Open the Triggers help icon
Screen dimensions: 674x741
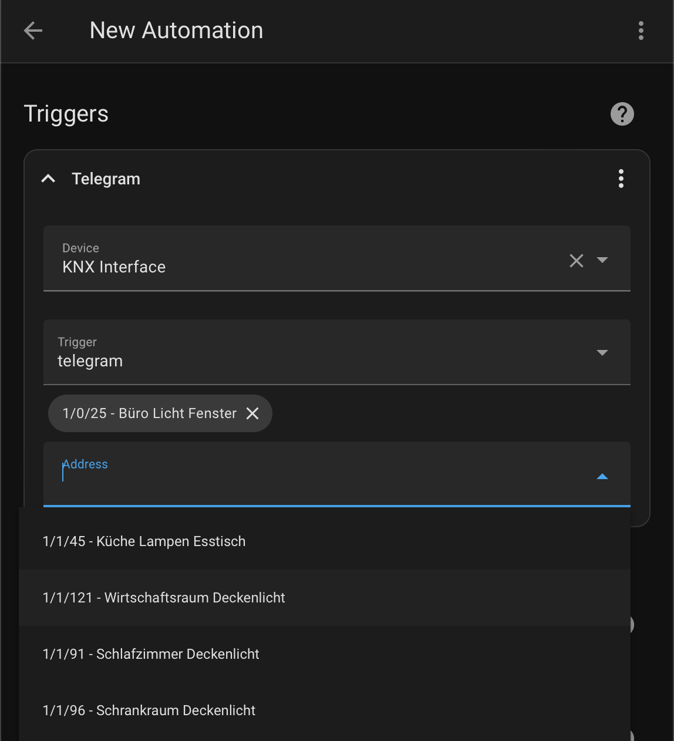[622, 114]
